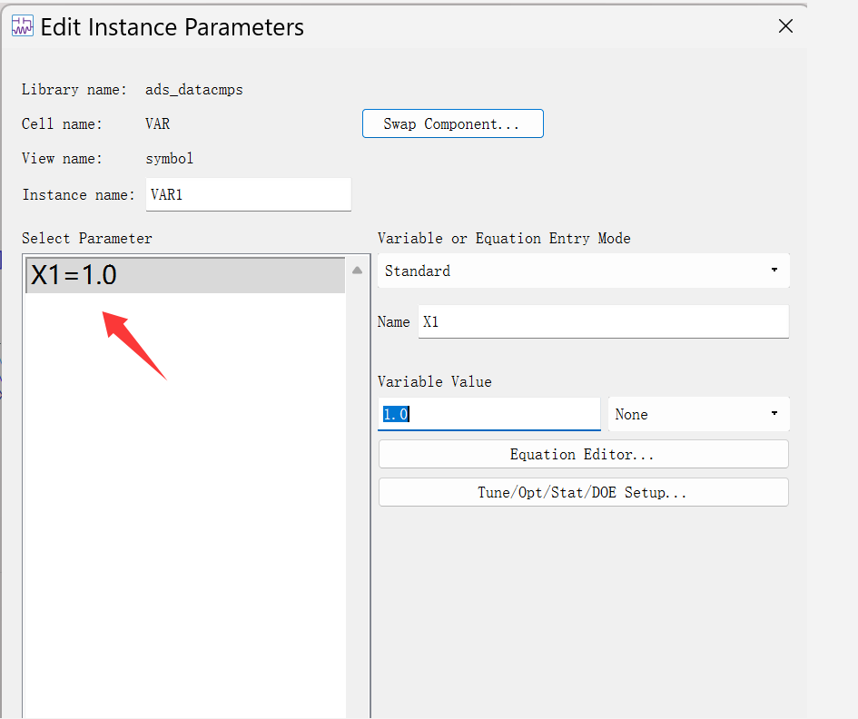Viewport: 858px width, 719px height.
Task: Click the ads_datacmps library name text
Action: click(193, 90)
